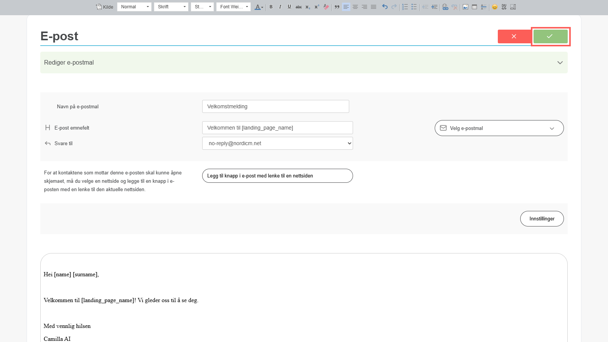Open the Kilde source view

(x=104, y=7)
